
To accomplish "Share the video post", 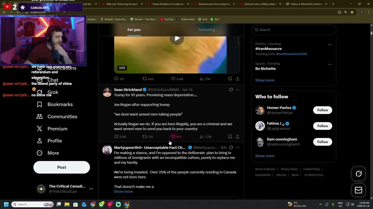I will pyautogui.click(x=237, y=79).
